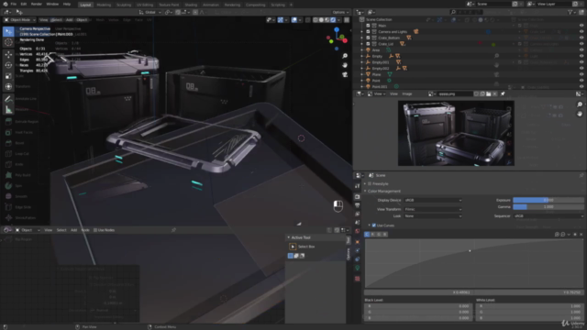Toggle the camera view icon in viewport
The width and height of the screenshot is (587, 330).
(345, 74)
